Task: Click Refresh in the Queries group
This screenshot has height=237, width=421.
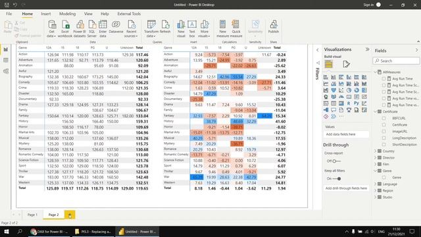Action: coord(165,27)
